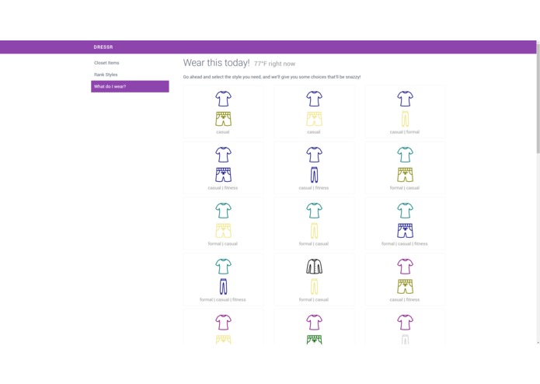Click olive shorts icon under the magenta shirt
540x384 pixels.
pos(405,286)
